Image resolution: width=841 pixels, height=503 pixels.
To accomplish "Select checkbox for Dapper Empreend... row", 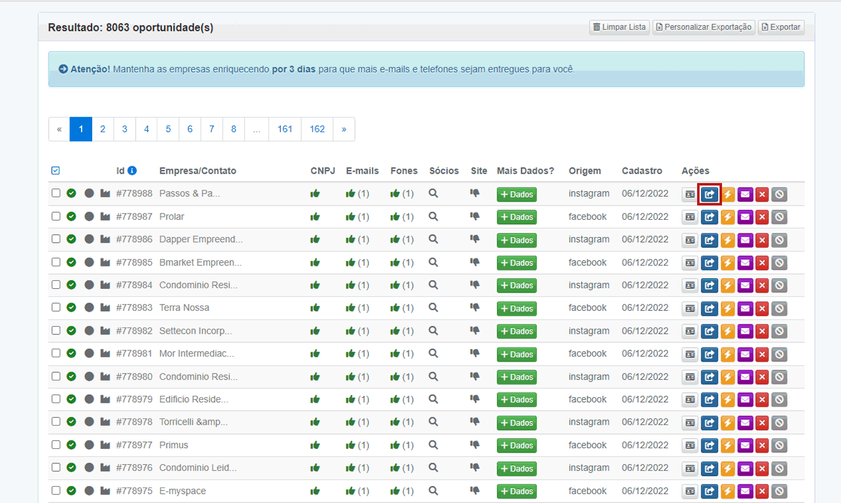I will tap(56, 239).
